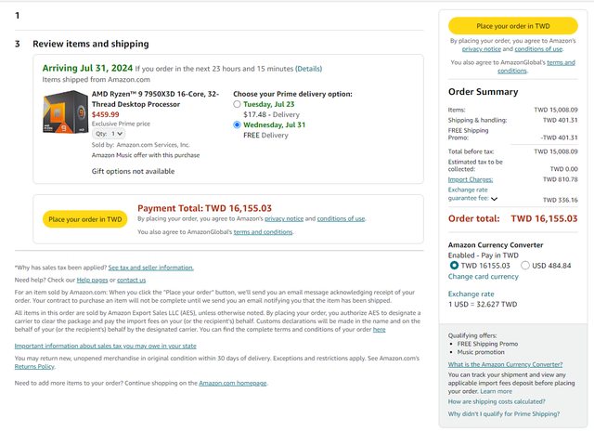Select Wednesday, Jul 31 free delivery
This screenshot has height=432, width=594.
tap(238, 124)
